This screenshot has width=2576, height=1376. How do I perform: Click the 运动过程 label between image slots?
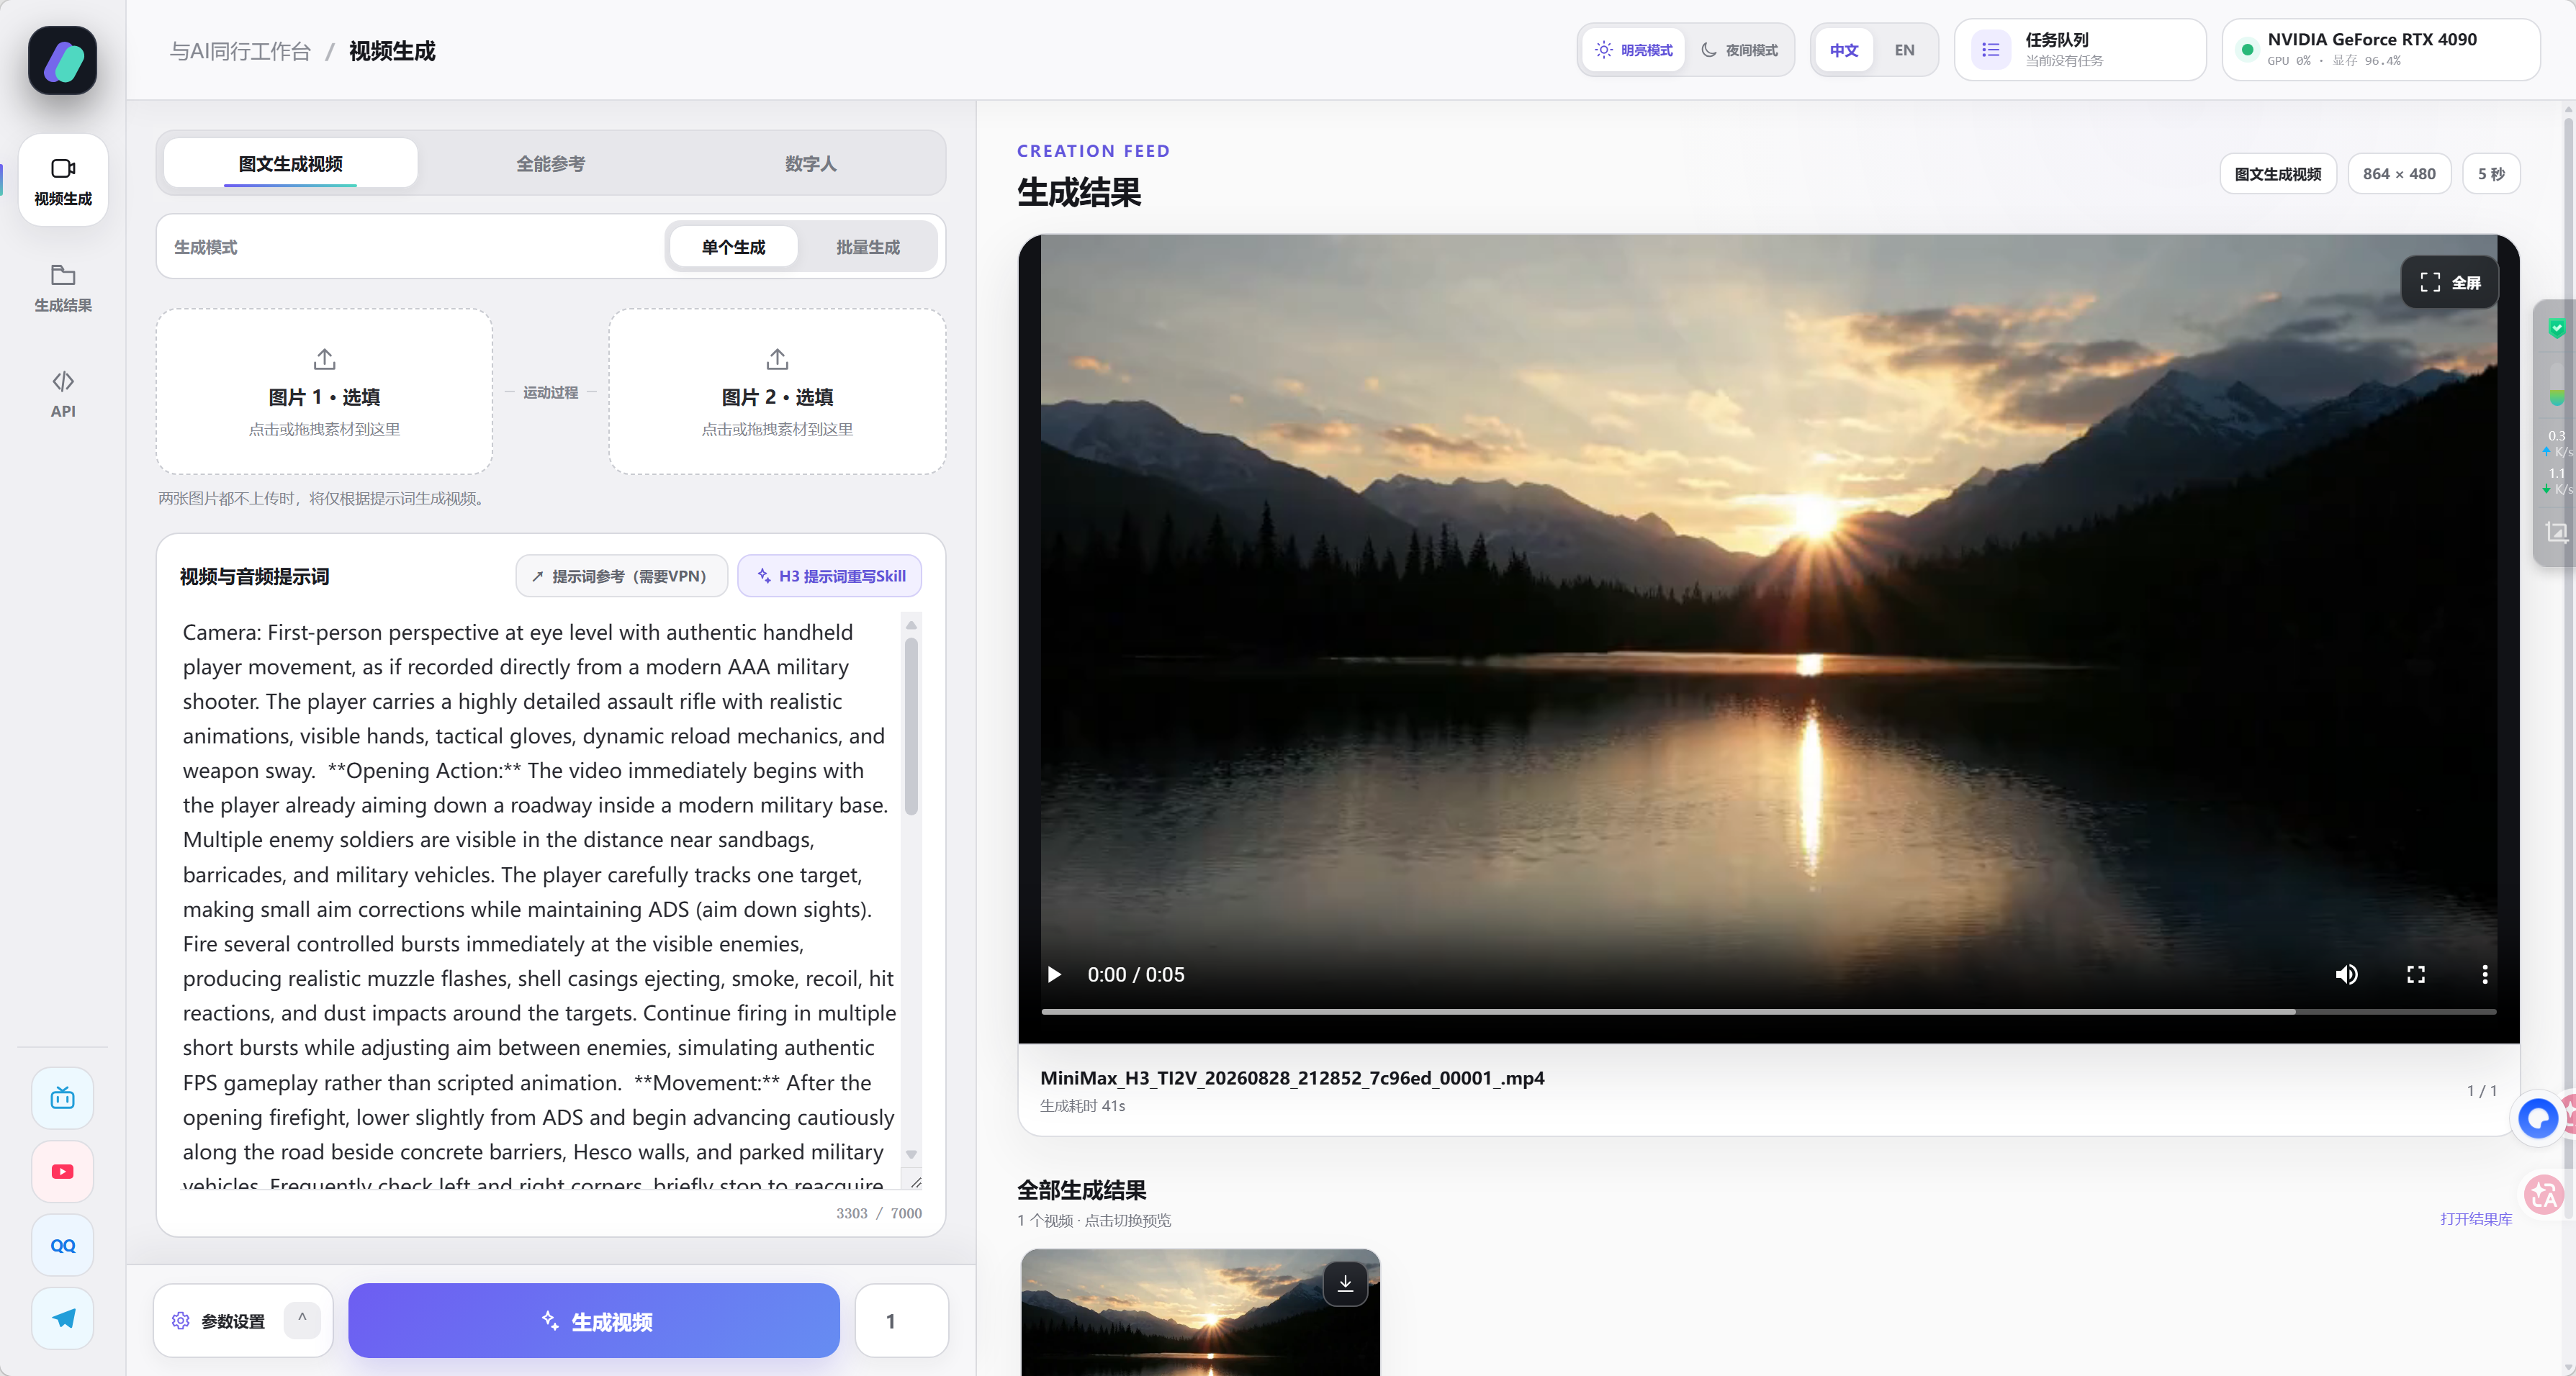pos(550,393)
